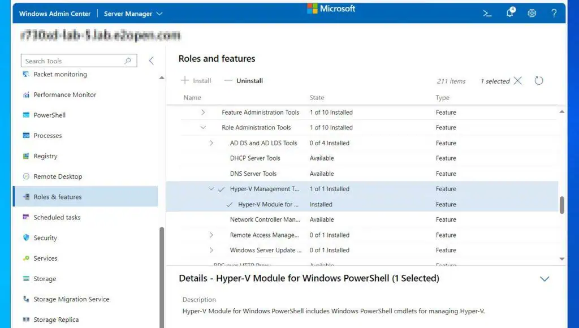Open the Storage Replica tool
This screenshot has width=579, height=328.
56,320
